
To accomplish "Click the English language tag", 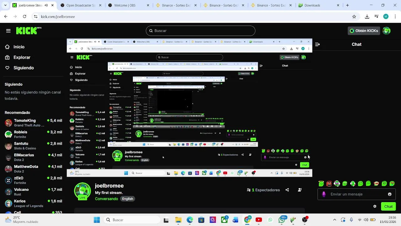I will click(128, 199).
